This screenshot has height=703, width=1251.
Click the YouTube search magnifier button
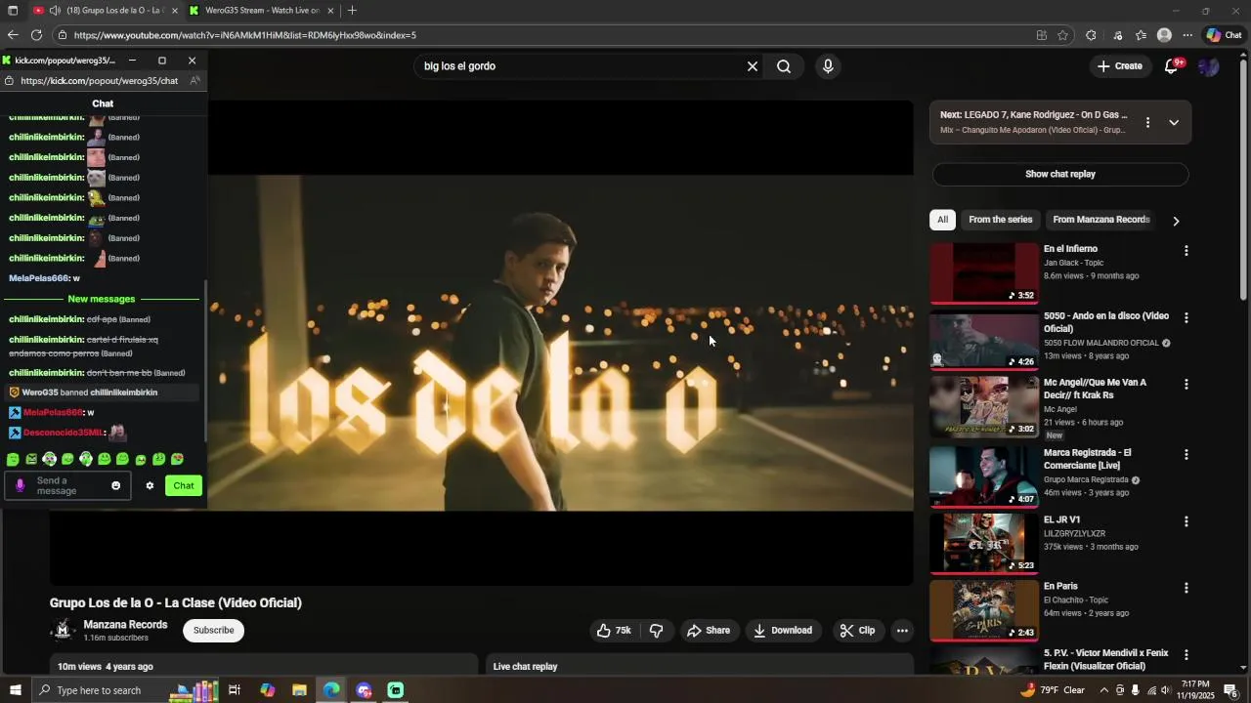[x=784, y=66]
